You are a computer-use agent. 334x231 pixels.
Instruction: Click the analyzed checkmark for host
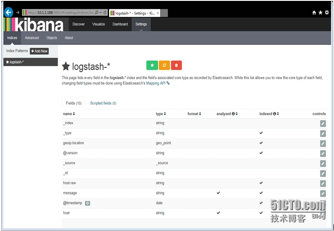coord(218,213)
